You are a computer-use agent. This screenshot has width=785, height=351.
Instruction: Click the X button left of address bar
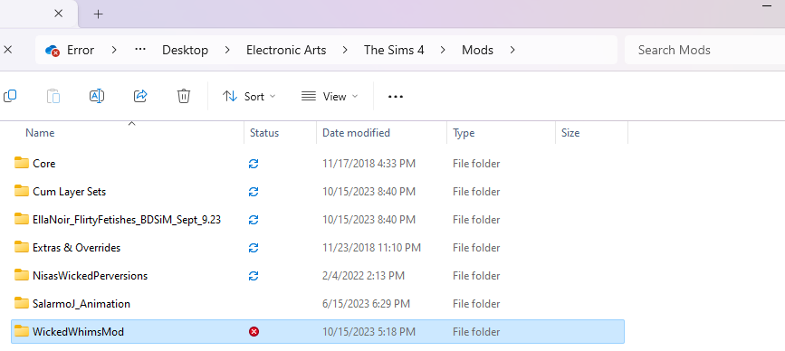pos(7,50)
